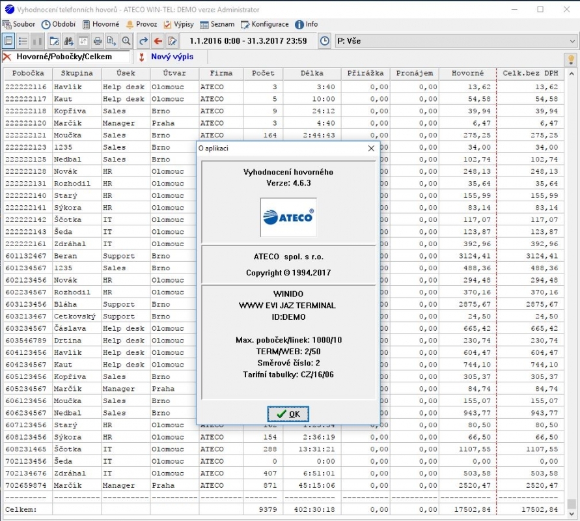The image size is (580, 521).
Task: Click the ATECO logo in the dialog
Action: (x=288, y=218)
